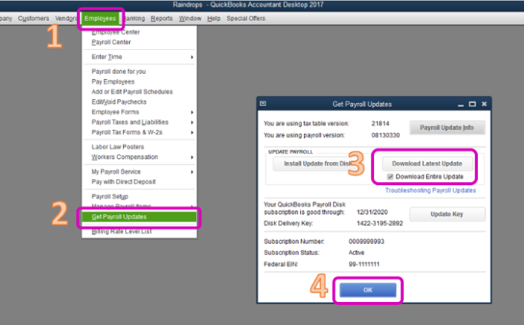Minimize the Get Payroll Updates window

461,104
